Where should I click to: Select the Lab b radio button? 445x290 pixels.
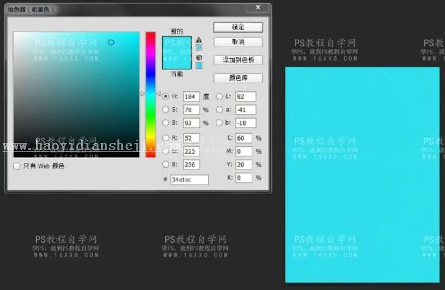pos(220,123)
